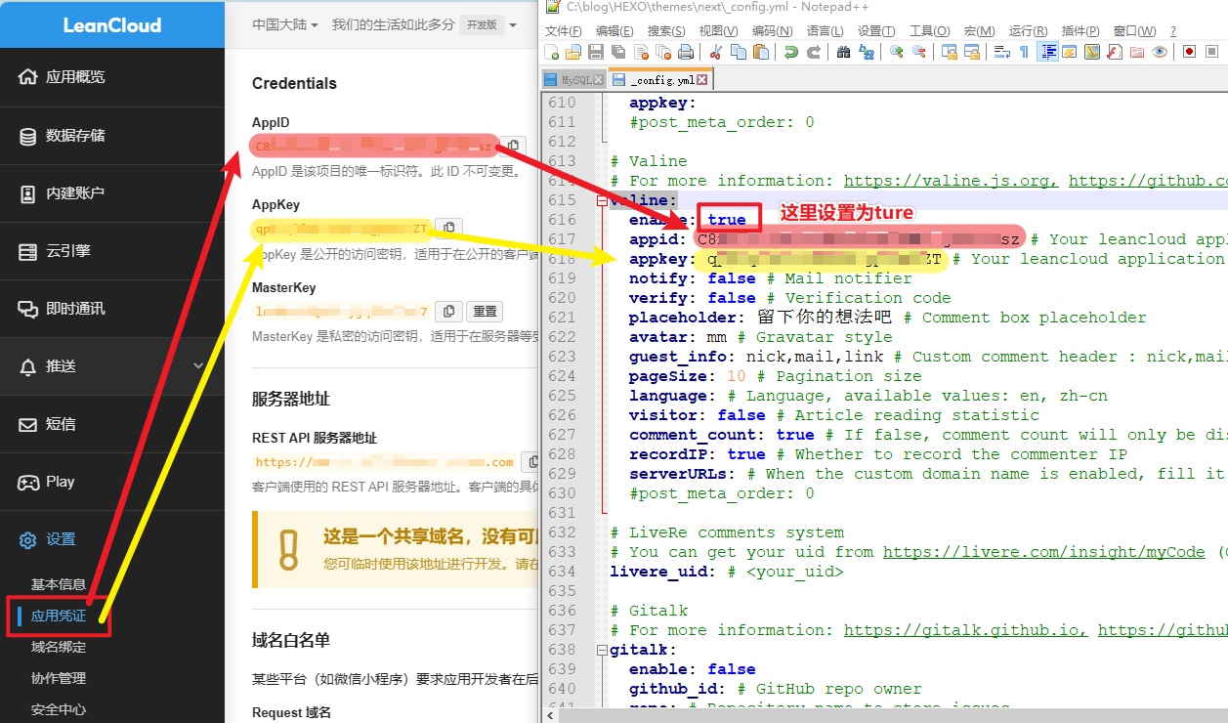Viewport: 1228px width, 723px height.
Task: Open 安全中心 settings sub-item
Action: point(59,709)
